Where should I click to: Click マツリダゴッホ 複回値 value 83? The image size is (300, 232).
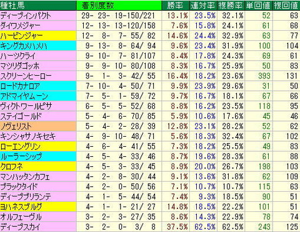click(294, 66)
